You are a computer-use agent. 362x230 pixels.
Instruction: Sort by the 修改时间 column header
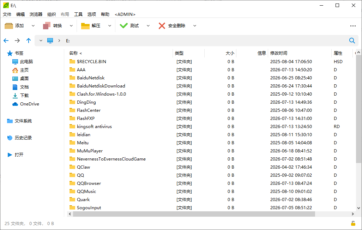tap(300, 53)
